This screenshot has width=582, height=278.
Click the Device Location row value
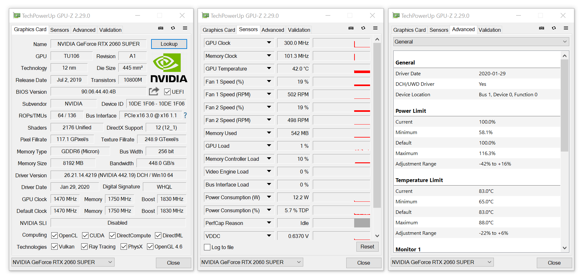click(508, 94)
